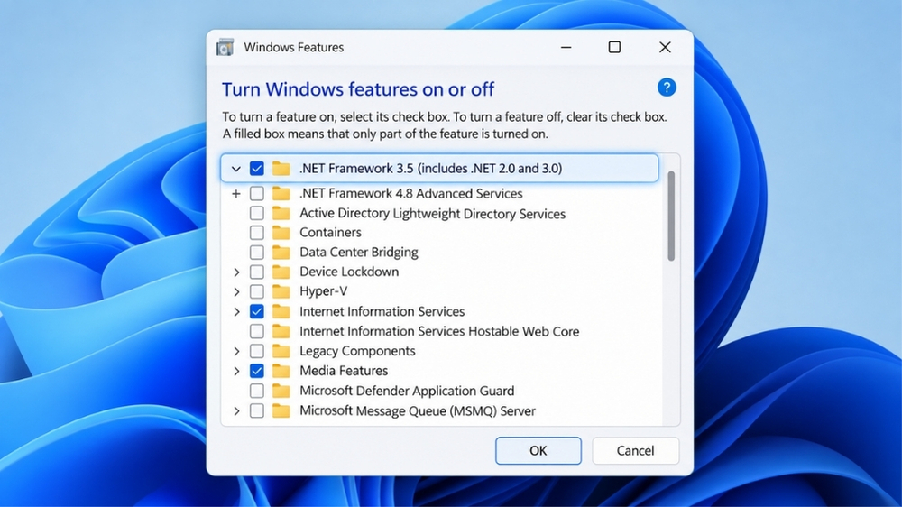Select 'Internet Information Services Hostable Web Core' label
Screen dimensions: 902x507
pyautogui.click(x=439, y=331)
